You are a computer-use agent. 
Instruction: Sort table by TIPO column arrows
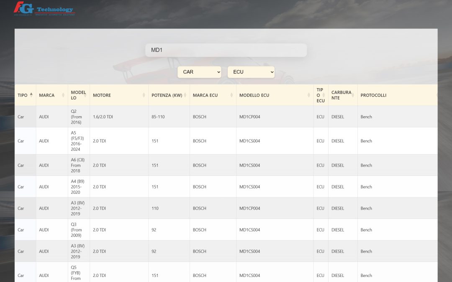tap(31, 95)
